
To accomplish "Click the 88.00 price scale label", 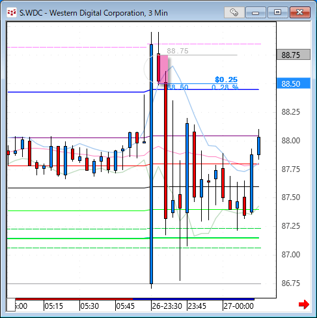I will pyautogui.click(x=290, y=141).
